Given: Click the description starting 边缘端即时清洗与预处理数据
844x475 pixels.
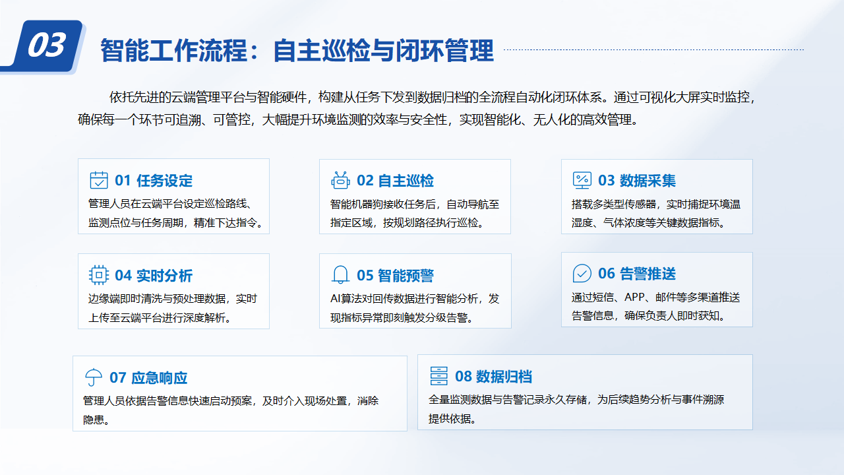Looking at the screenshot, I should (x=173, y=308).
